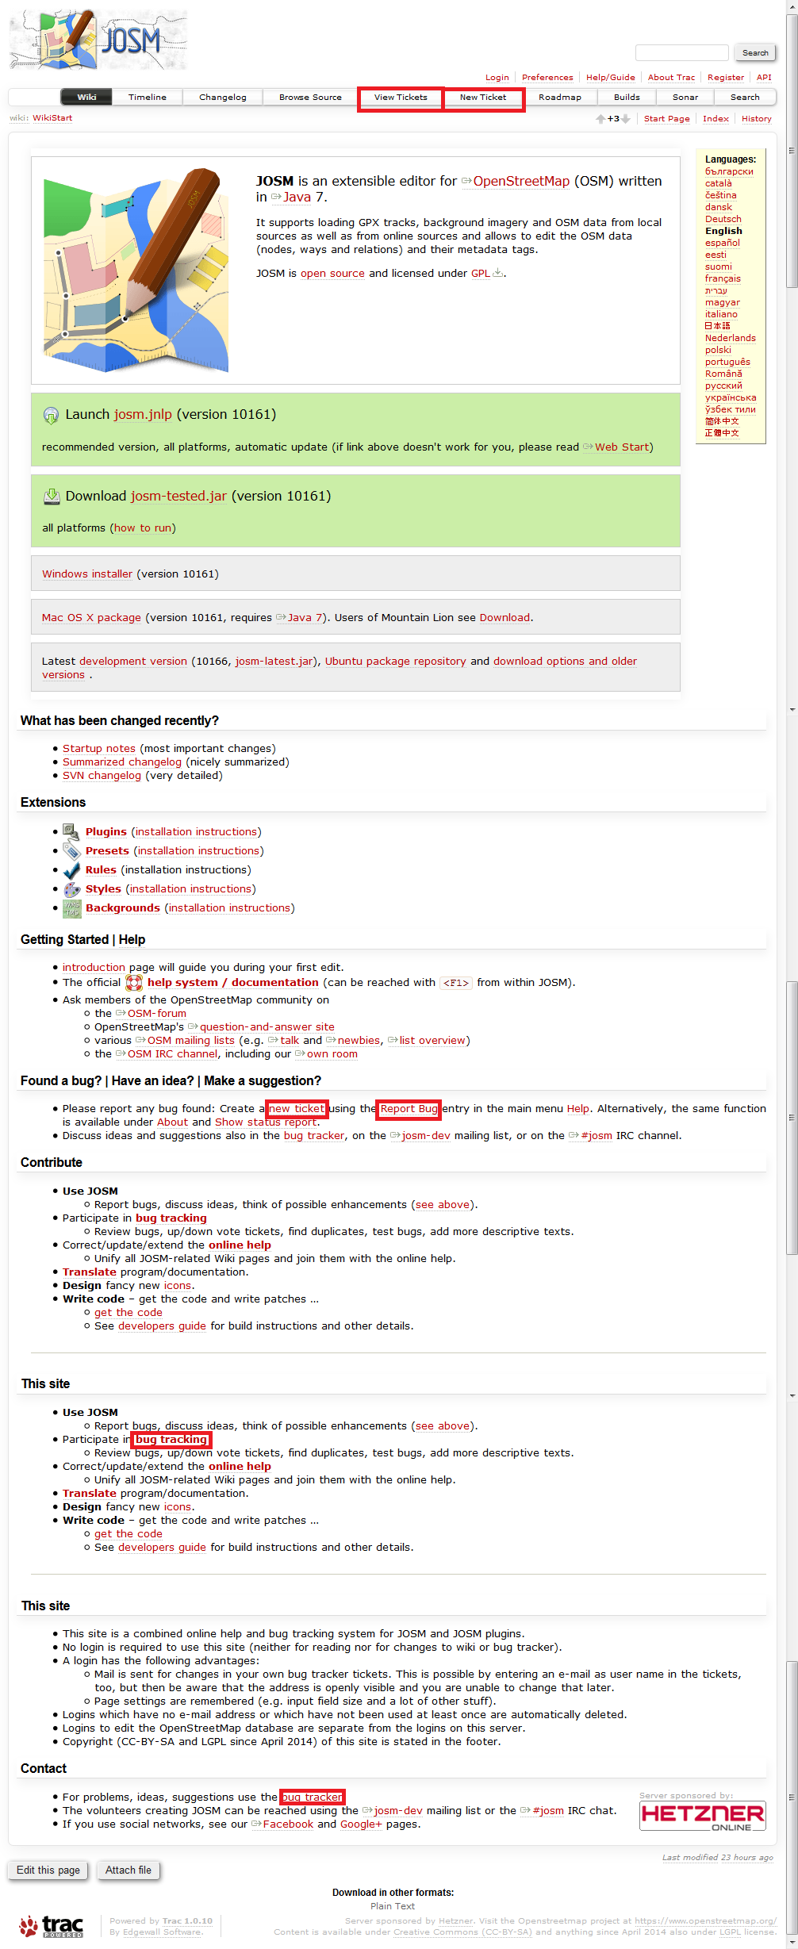Click the lifebuoy help system icon
This screenshot has width=798, height=1949.
[x=134, y=983]
